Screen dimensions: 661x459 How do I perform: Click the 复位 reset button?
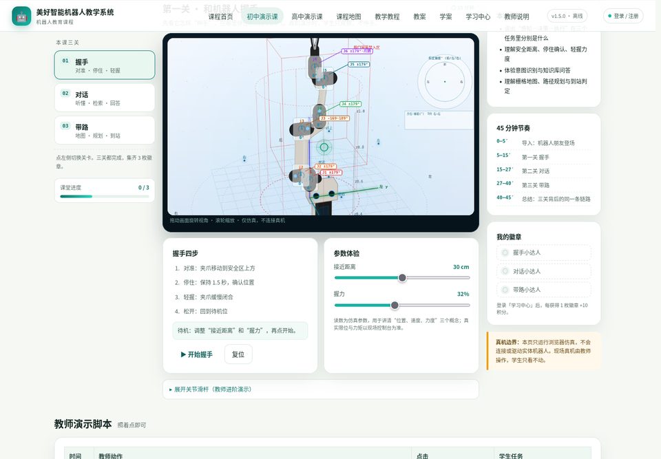(x=238, y=354)
